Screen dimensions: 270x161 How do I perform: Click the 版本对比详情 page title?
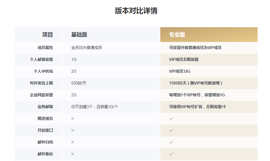click(x=136, y=11)
